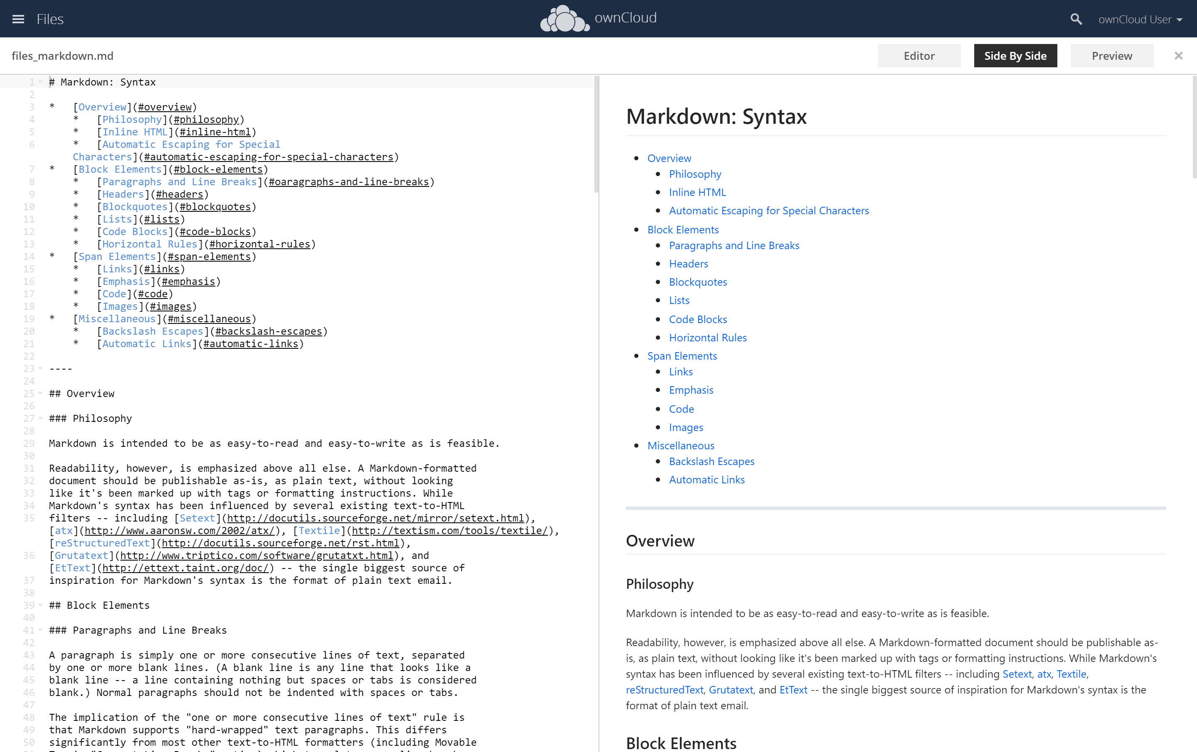
Task: Close the markdown editor with X
Action: point(1178,56)
